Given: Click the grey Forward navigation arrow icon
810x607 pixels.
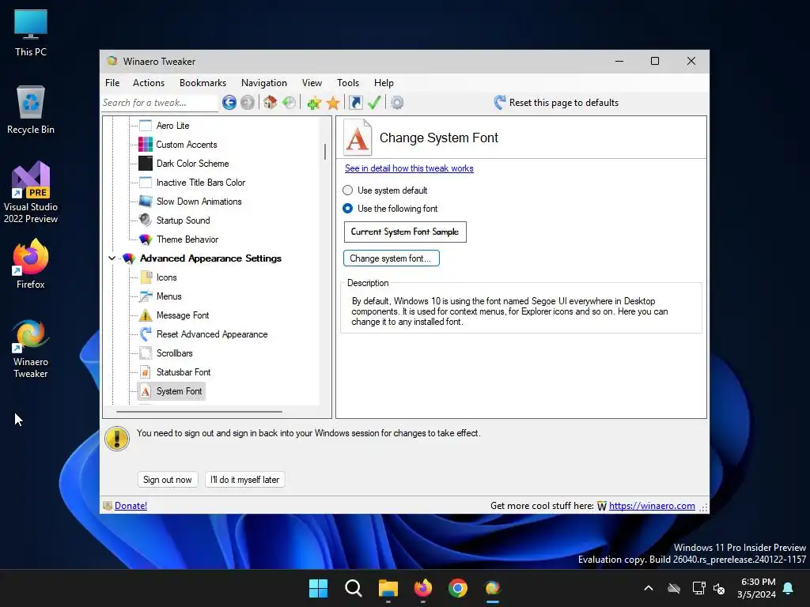Looking at the screenshot, I should click(x=248, y=103).
